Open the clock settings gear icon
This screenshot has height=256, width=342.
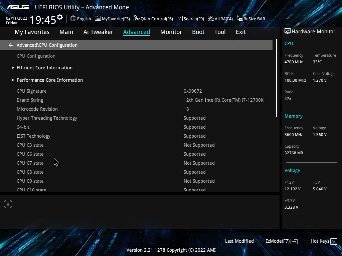pos(60,17)
